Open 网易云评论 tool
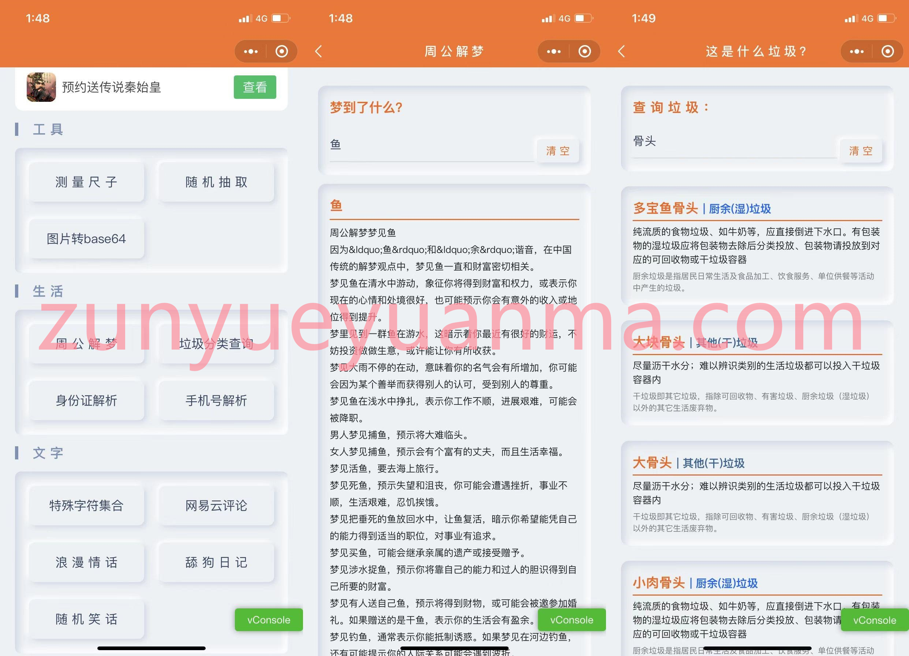 216,506
